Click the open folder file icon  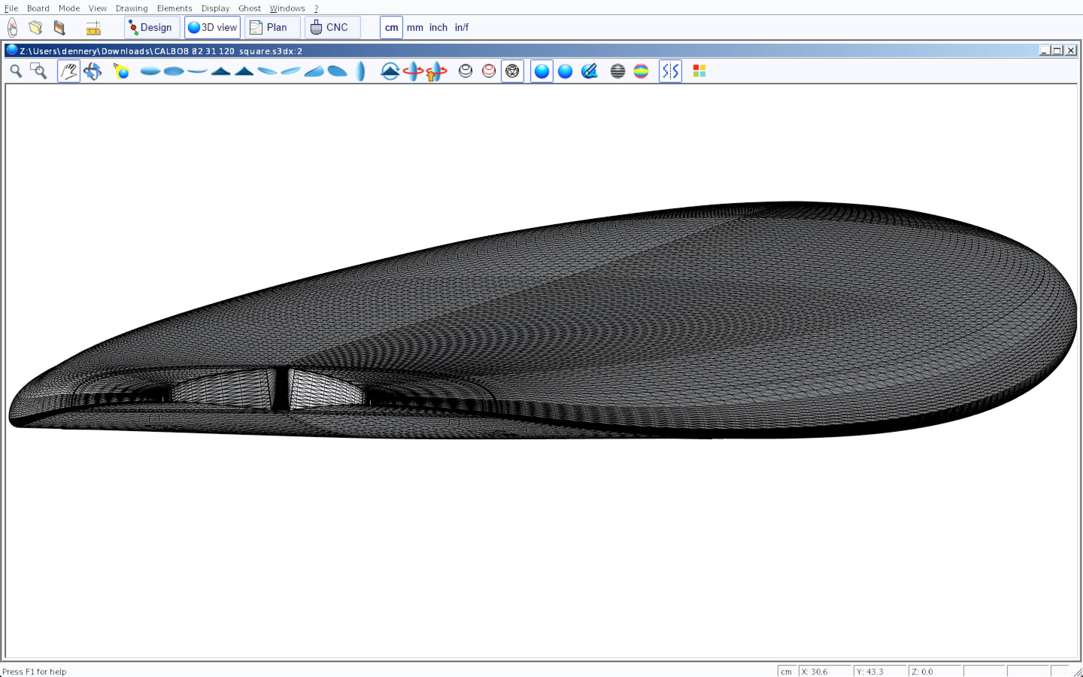pos(35,27)
